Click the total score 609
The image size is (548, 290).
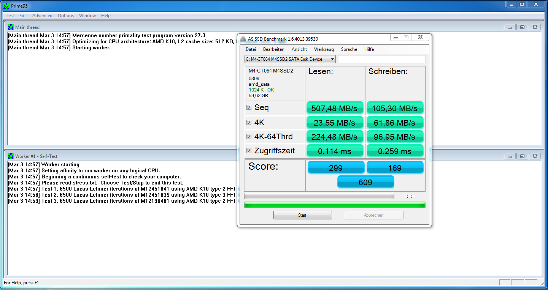[365, 182]
